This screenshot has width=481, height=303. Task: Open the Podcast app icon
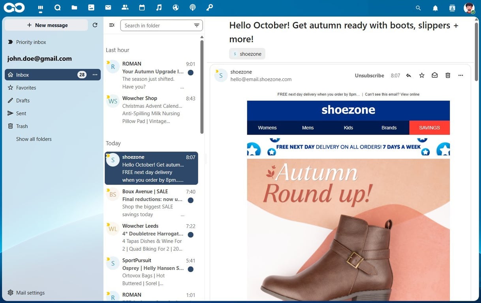193,7
